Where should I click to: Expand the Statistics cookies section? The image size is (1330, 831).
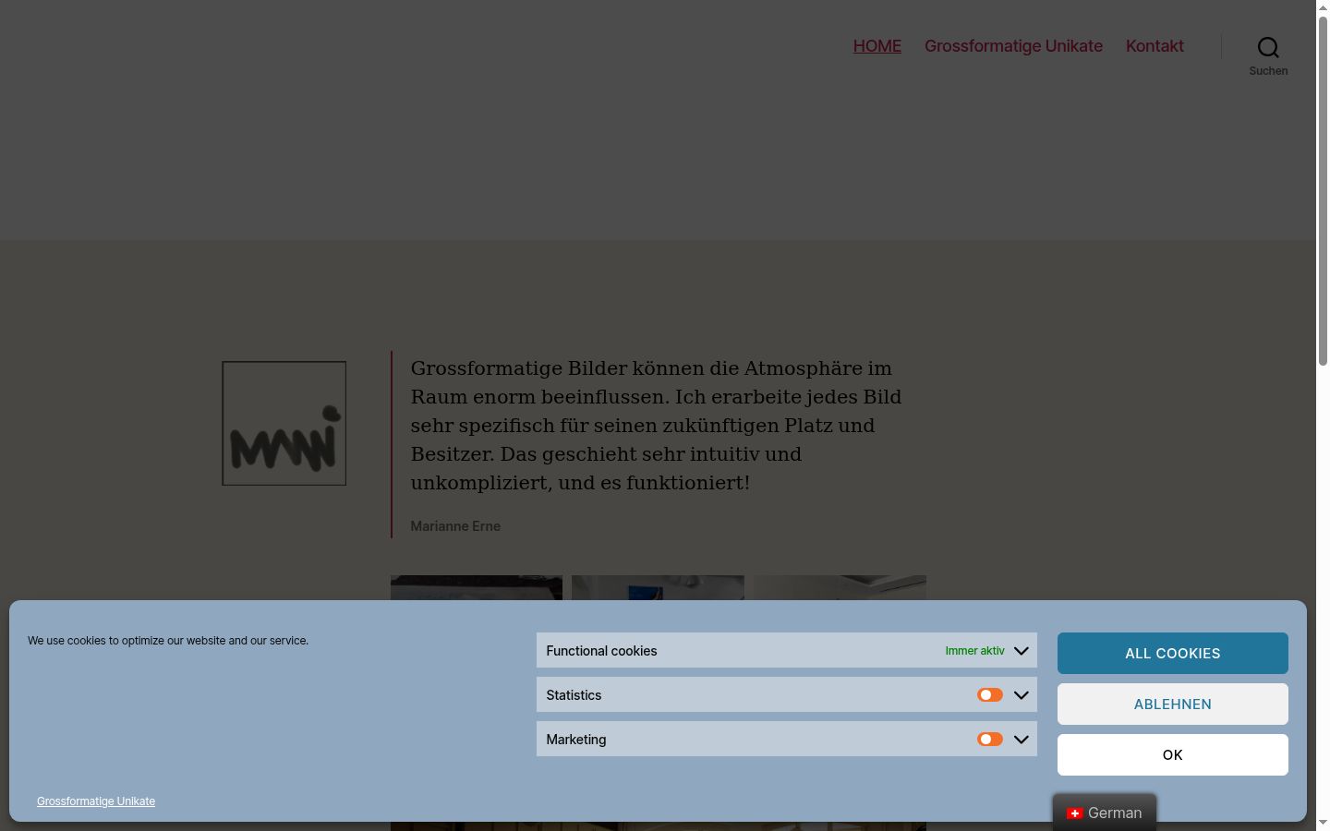(1022, 695)
